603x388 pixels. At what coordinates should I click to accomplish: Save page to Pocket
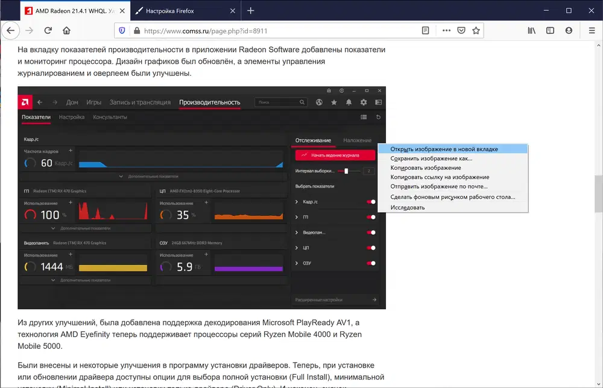(461, 31)
